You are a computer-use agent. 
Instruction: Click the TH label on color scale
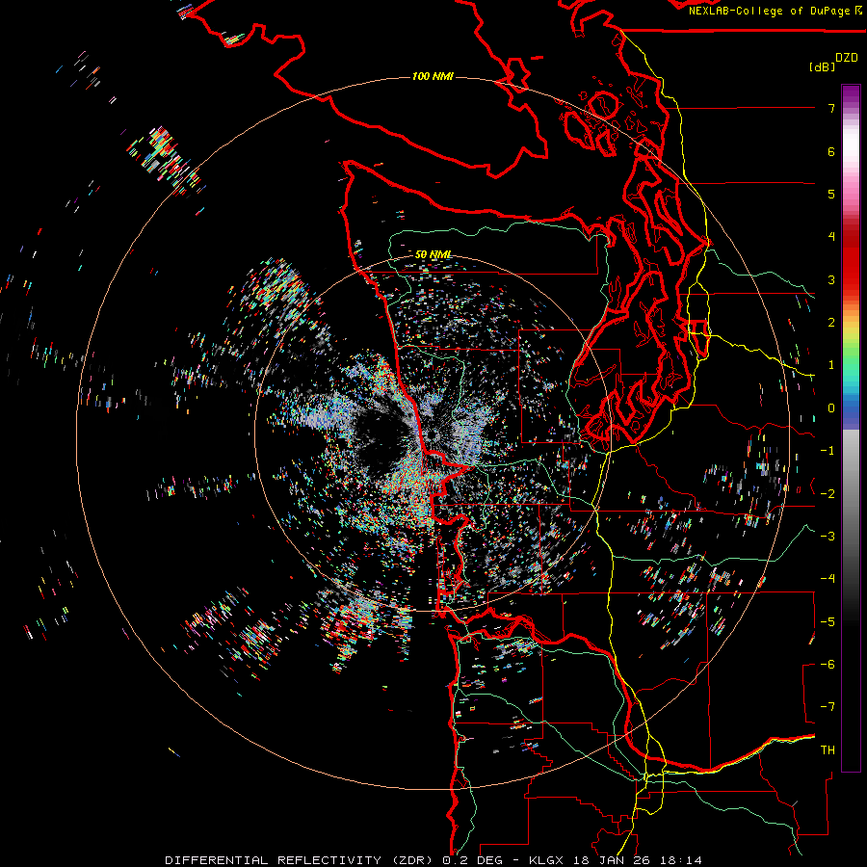(828, 749)
